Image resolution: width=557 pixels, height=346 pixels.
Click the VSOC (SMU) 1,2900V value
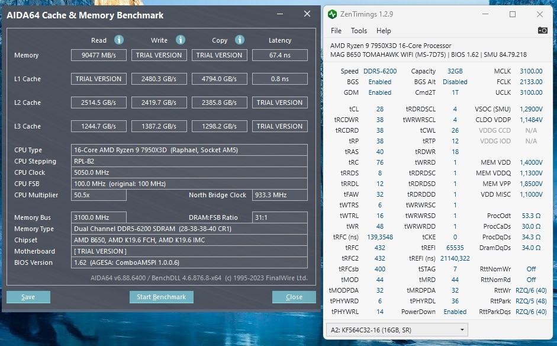pyautogui.click(x=531, y=109)
